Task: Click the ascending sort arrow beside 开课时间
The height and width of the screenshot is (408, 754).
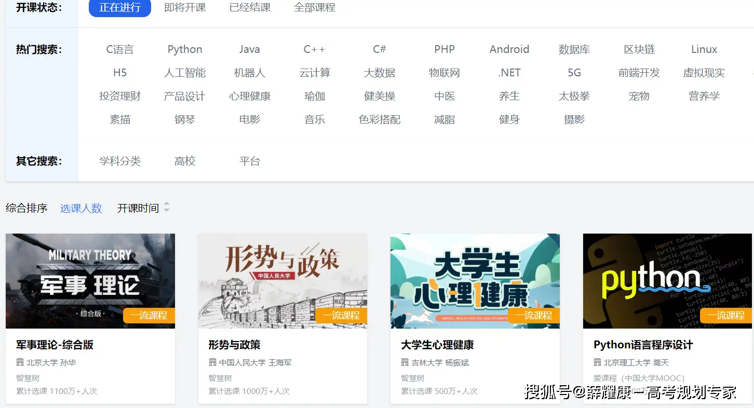Action: click(167, 204)
